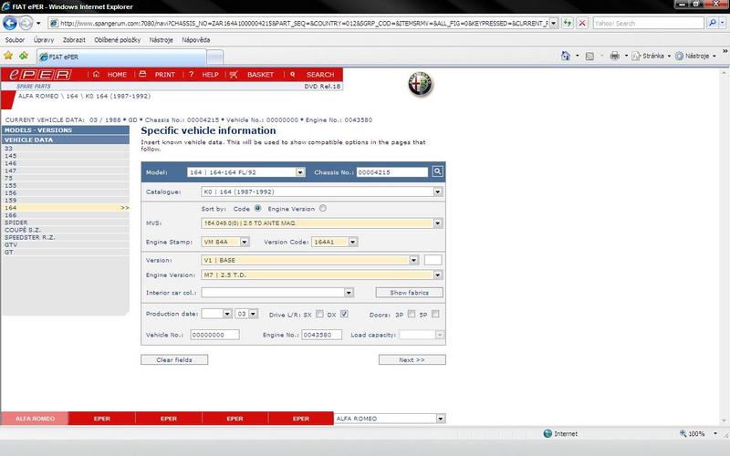Toggle Drive SX checkbox
The image size is (730, 456).
click(319, 314)
